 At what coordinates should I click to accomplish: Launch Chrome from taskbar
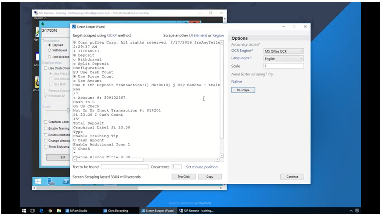pos(50,211)
